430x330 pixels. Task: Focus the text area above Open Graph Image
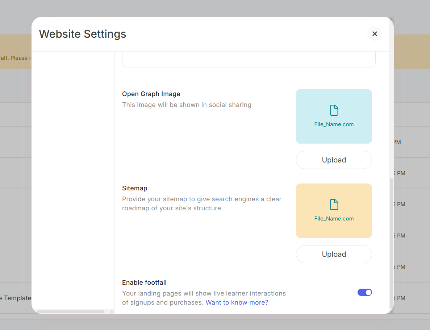point(249,59)
